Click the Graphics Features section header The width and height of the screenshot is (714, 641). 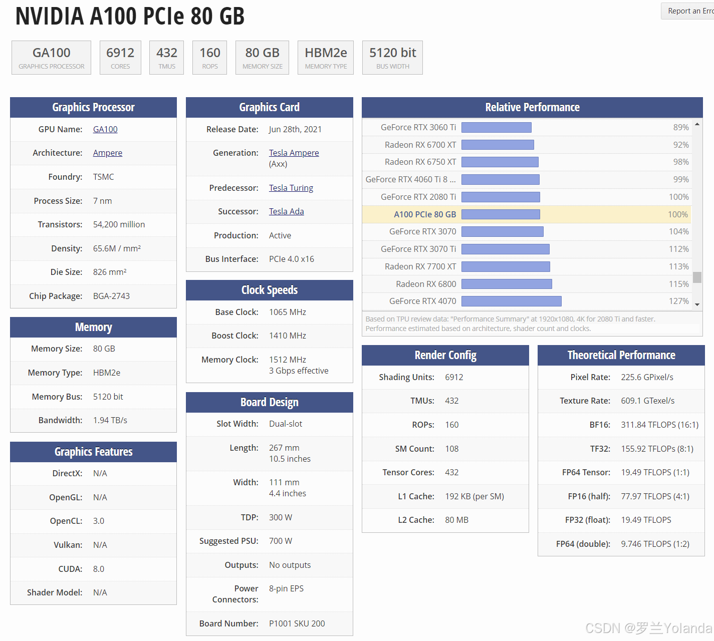pyautogui.click(x=93, y=452)
